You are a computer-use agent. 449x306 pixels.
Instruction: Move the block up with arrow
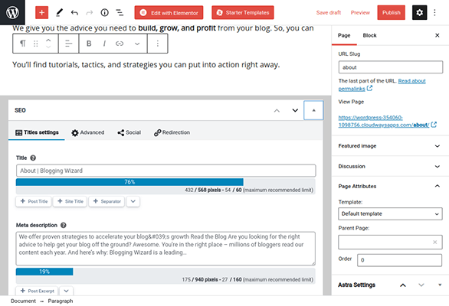pos(48,40)
